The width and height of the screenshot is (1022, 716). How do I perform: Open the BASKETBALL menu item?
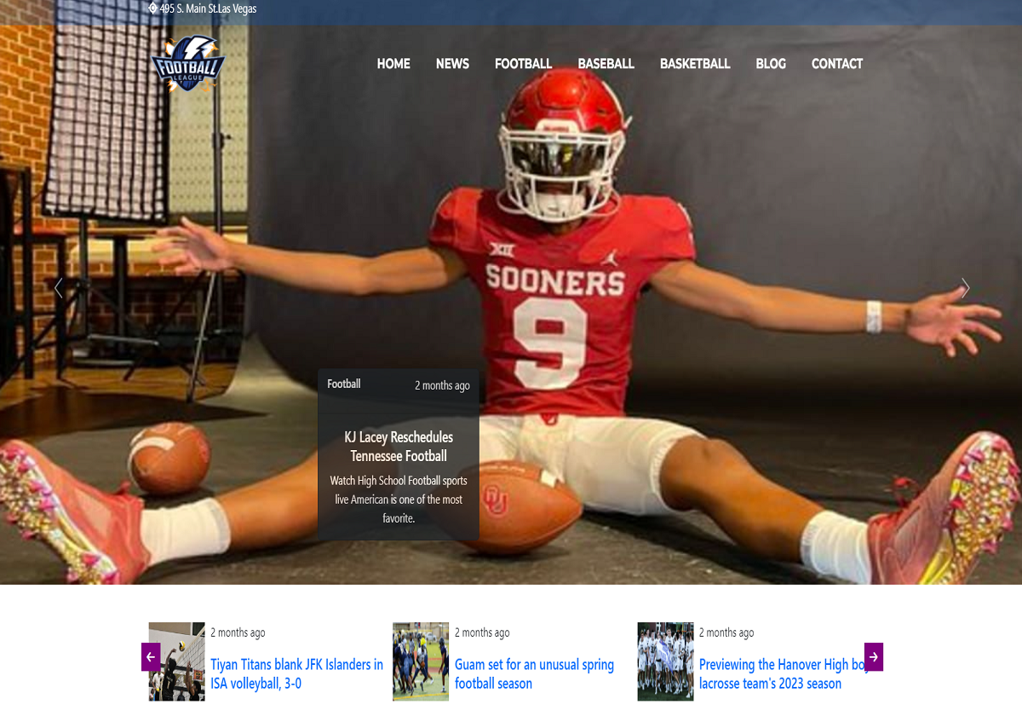coord(695,64)
